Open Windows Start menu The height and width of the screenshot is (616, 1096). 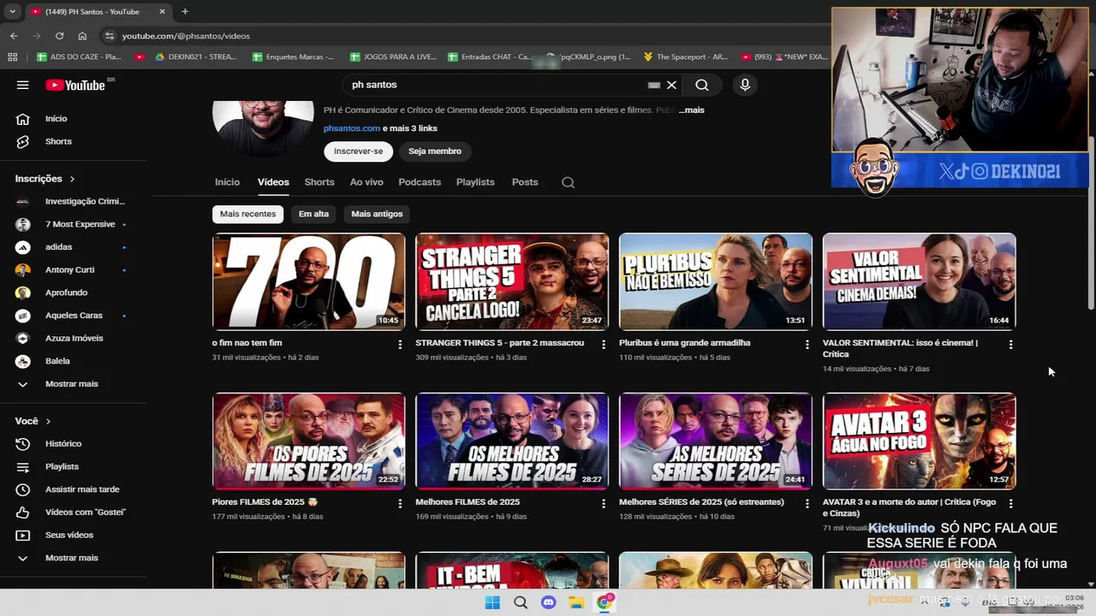(x=492, y=602)
